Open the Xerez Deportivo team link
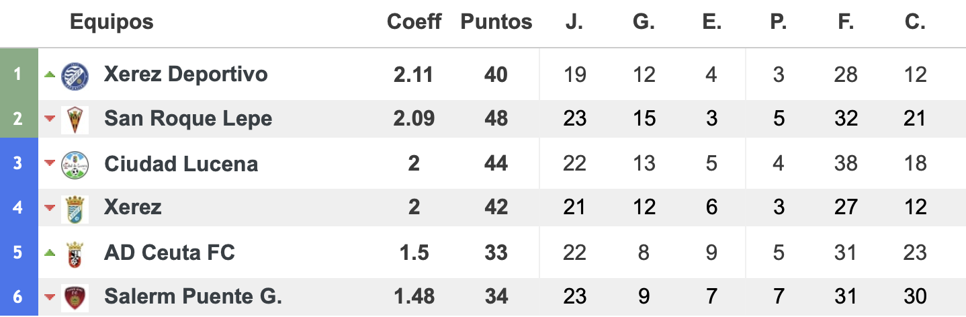The image size is (966, 317). [x=186, y=74]
